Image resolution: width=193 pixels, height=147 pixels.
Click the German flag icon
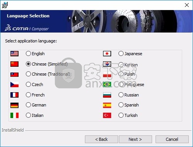click(x=14, y=105)
